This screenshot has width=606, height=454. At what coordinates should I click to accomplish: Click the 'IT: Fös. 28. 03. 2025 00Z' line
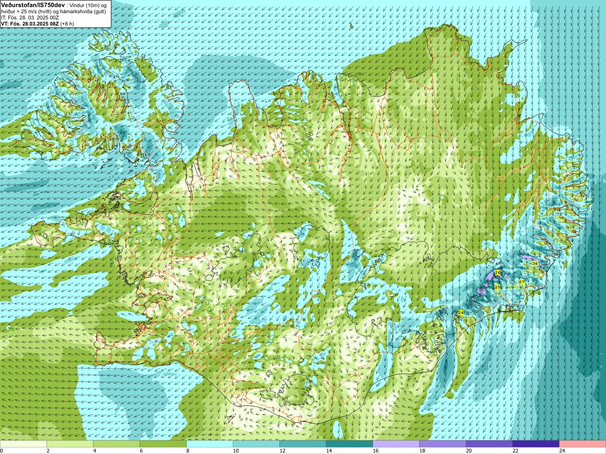[30, 17]
